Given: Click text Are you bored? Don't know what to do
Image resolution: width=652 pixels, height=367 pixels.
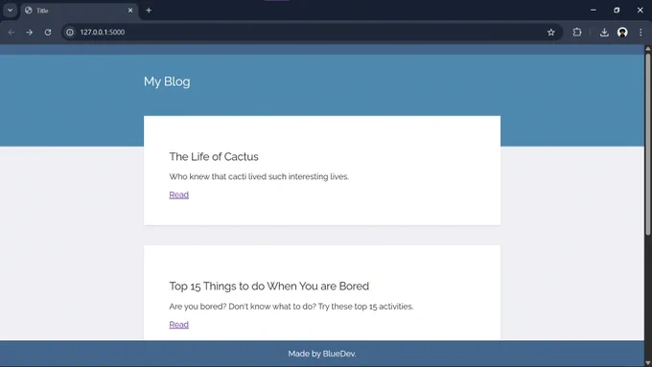Looking at the screenshot, I should pos(243,307).
